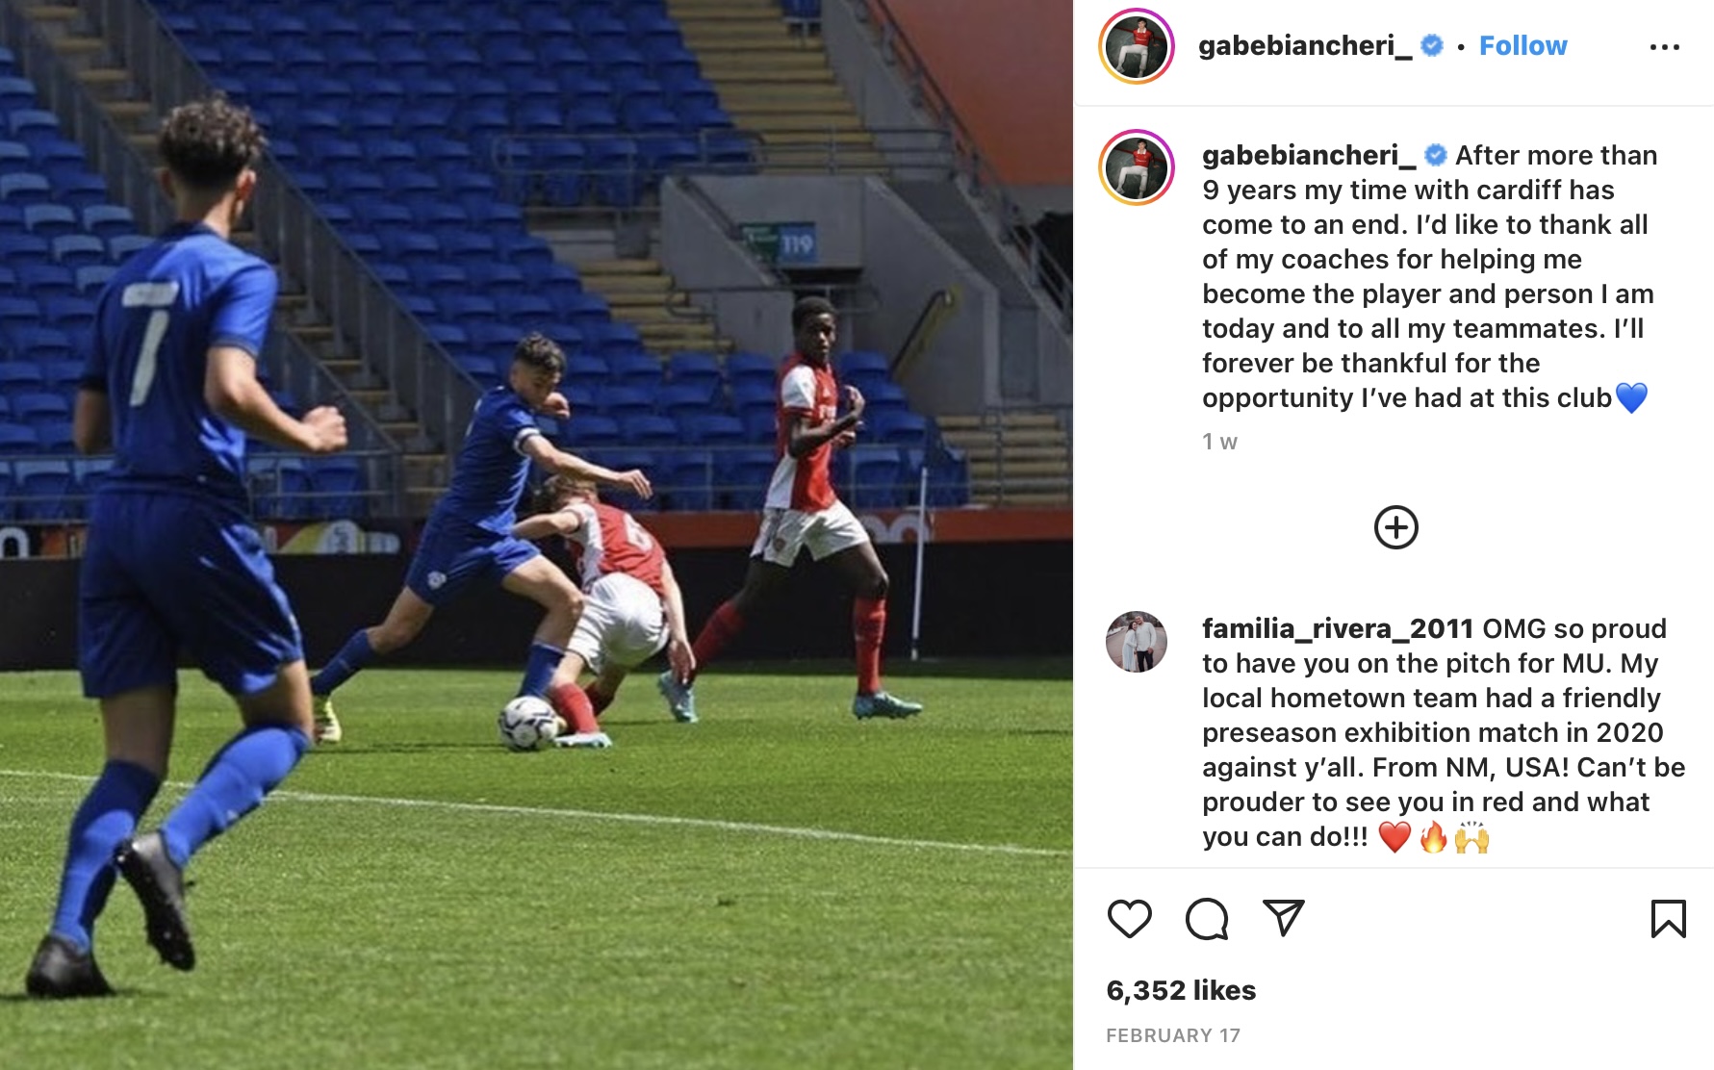Image resolution: width=1714 pixels, height=1070 pixels.
Task: Click verified badge next to caption username
Action: [x=1435, y=155]
